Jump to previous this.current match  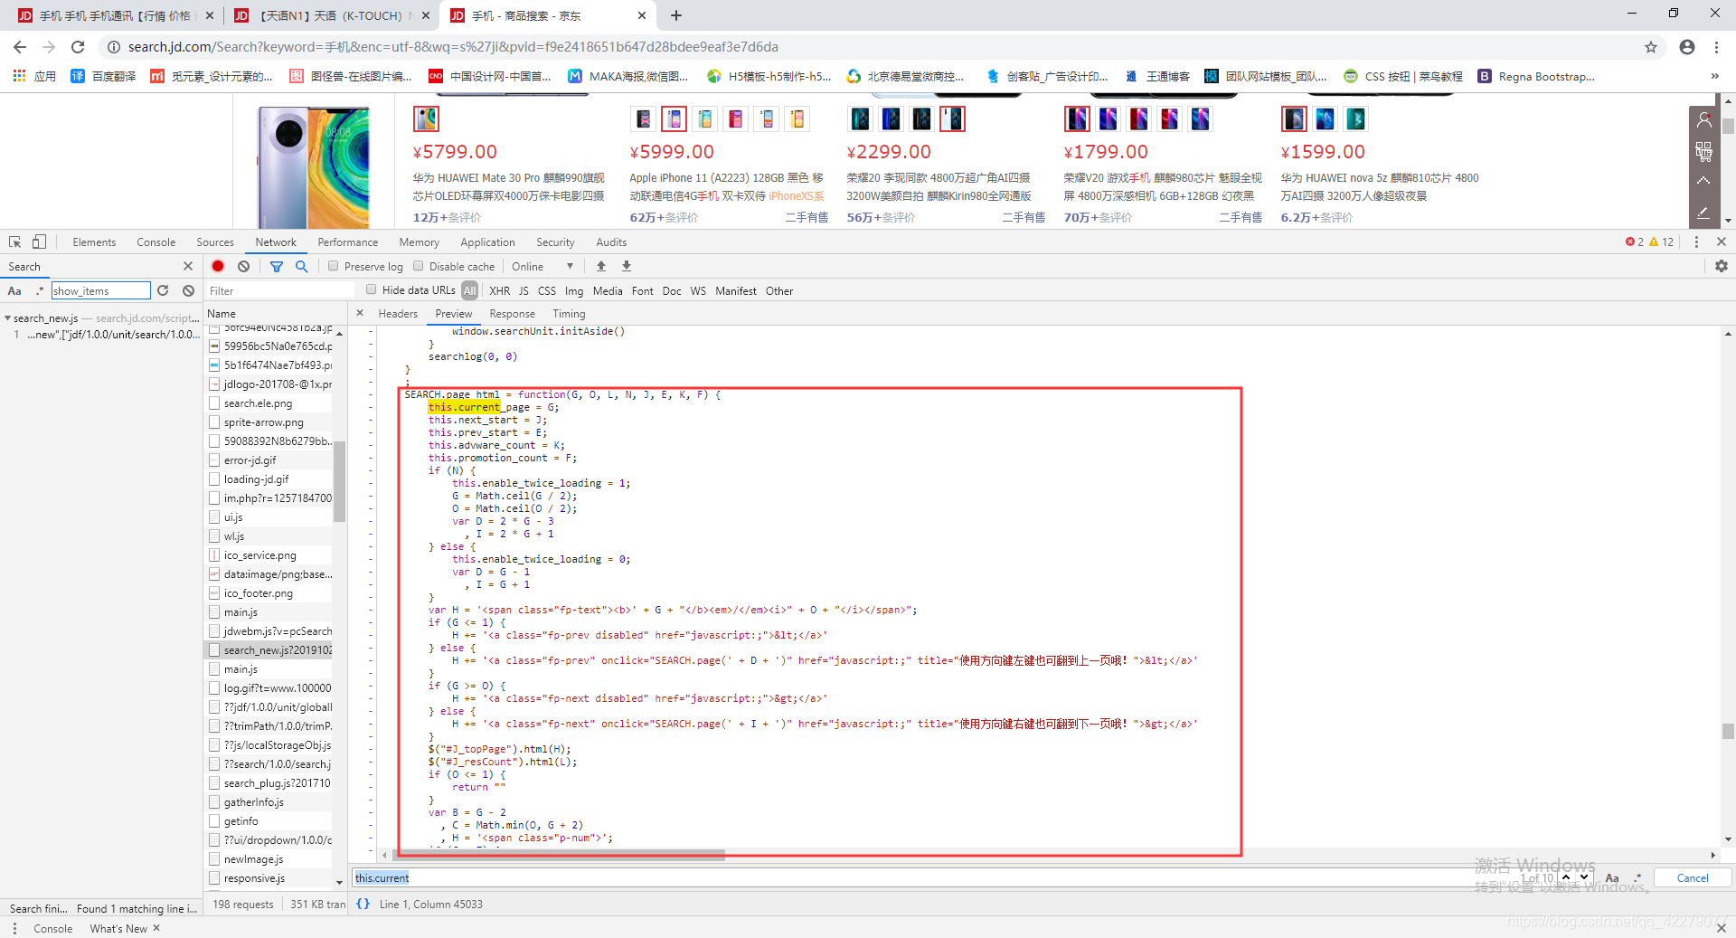[x=1566, y=877]
